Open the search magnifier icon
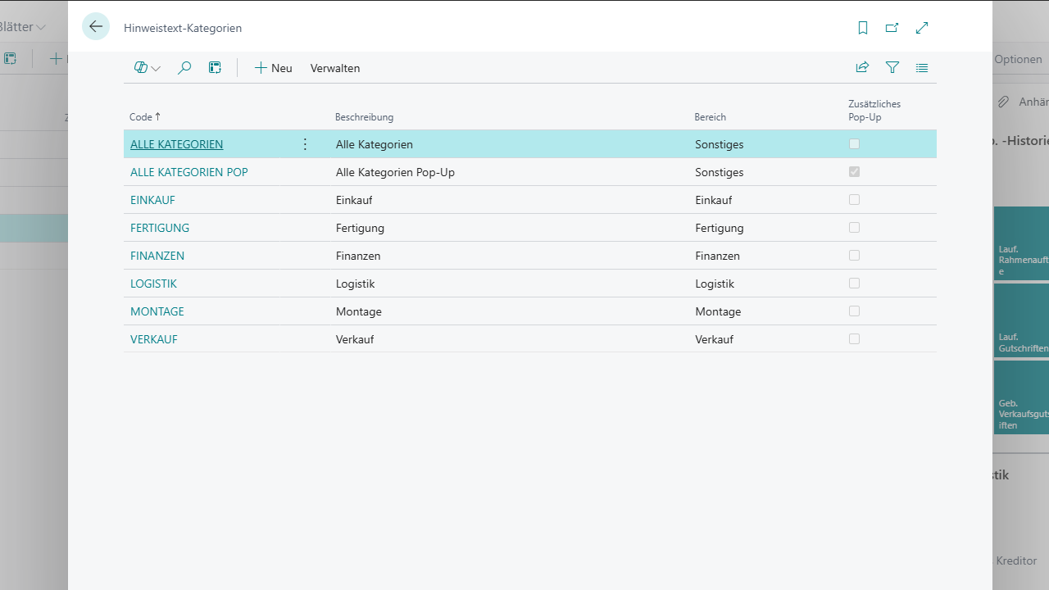 pos(184,68)
